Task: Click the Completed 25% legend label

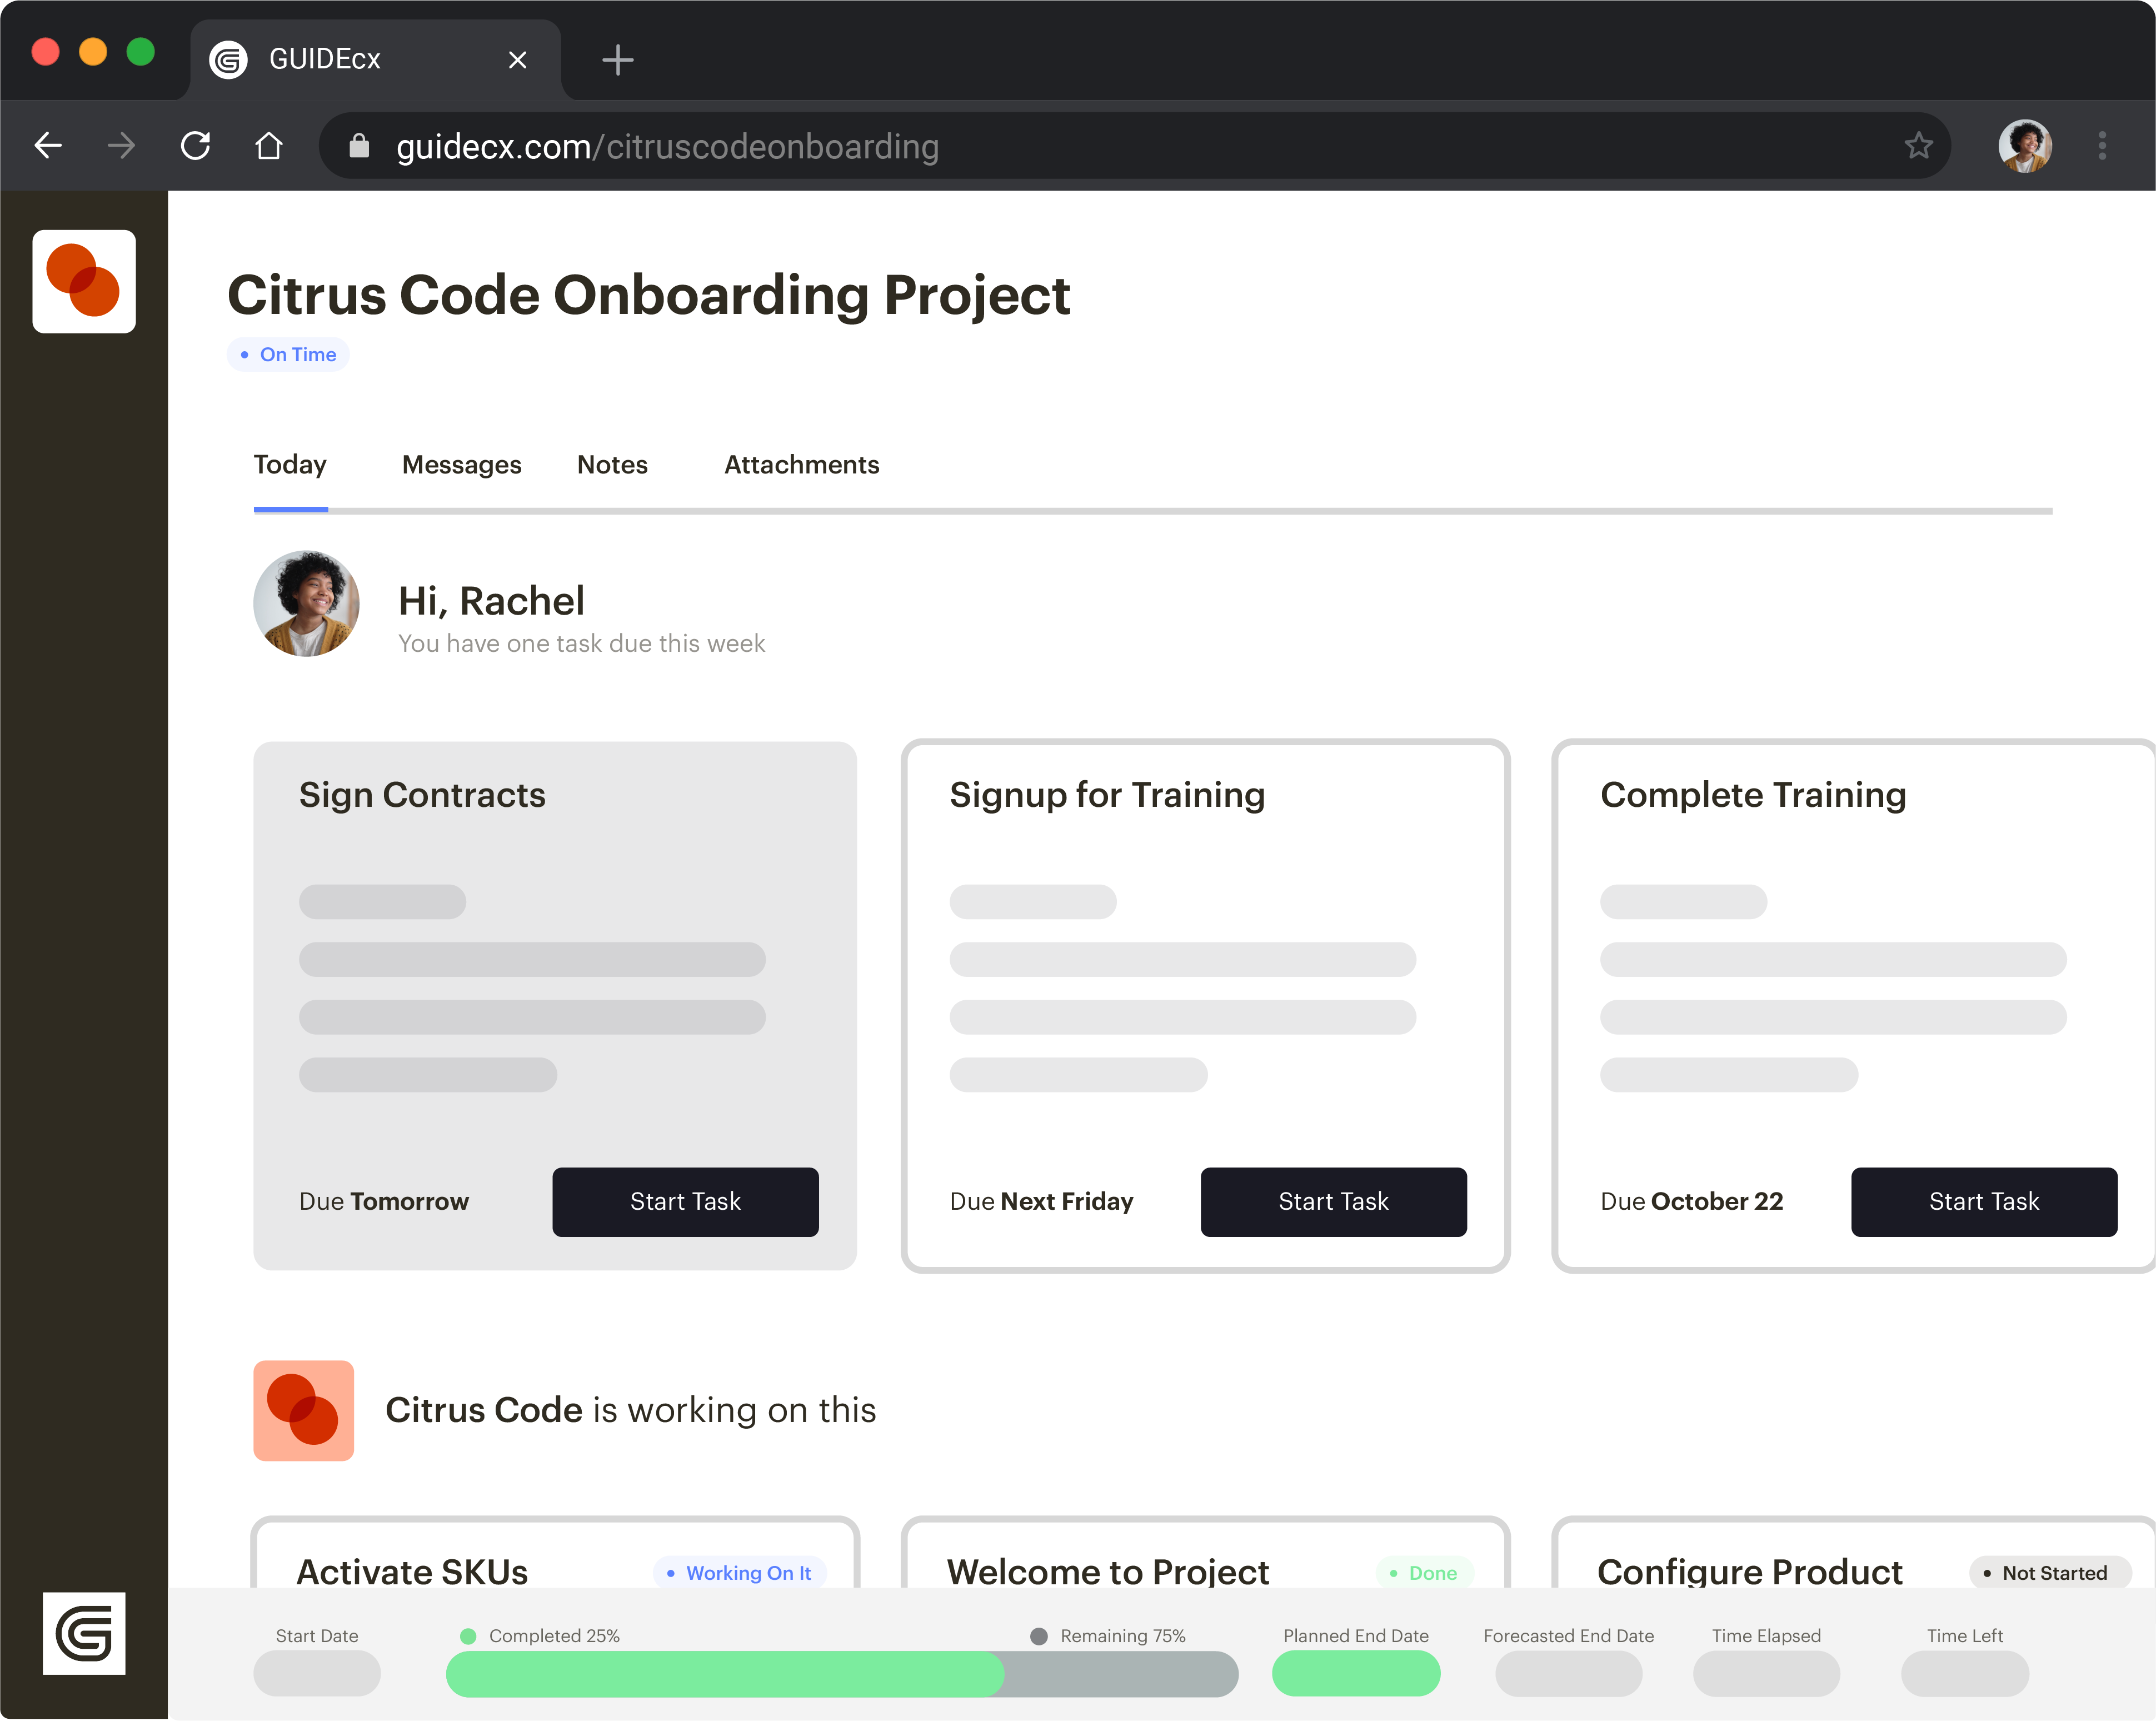Action: coord(554,1636)
